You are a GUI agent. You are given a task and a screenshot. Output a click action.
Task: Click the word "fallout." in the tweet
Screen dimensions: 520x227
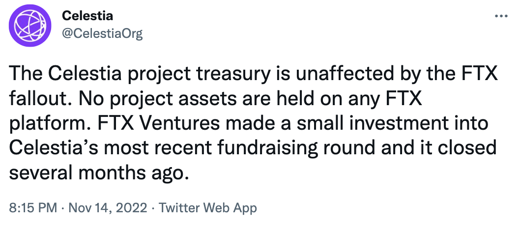click(43, 99)
